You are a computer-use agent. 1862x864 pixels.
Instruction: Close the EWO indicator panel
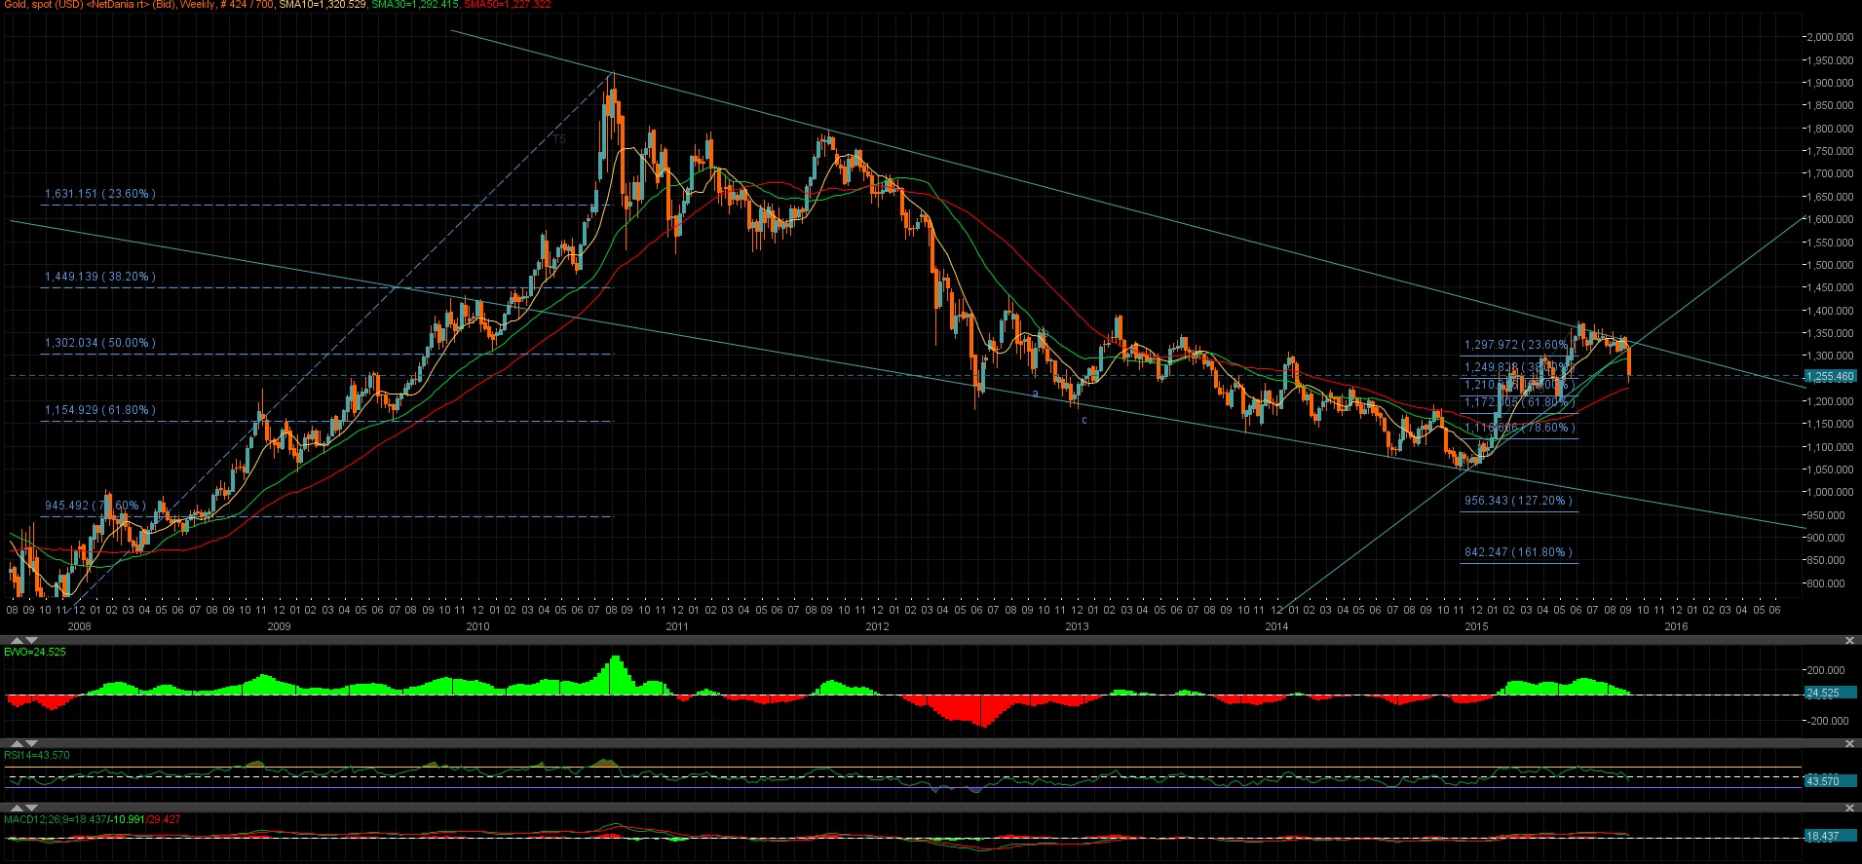pos(1850,640)
